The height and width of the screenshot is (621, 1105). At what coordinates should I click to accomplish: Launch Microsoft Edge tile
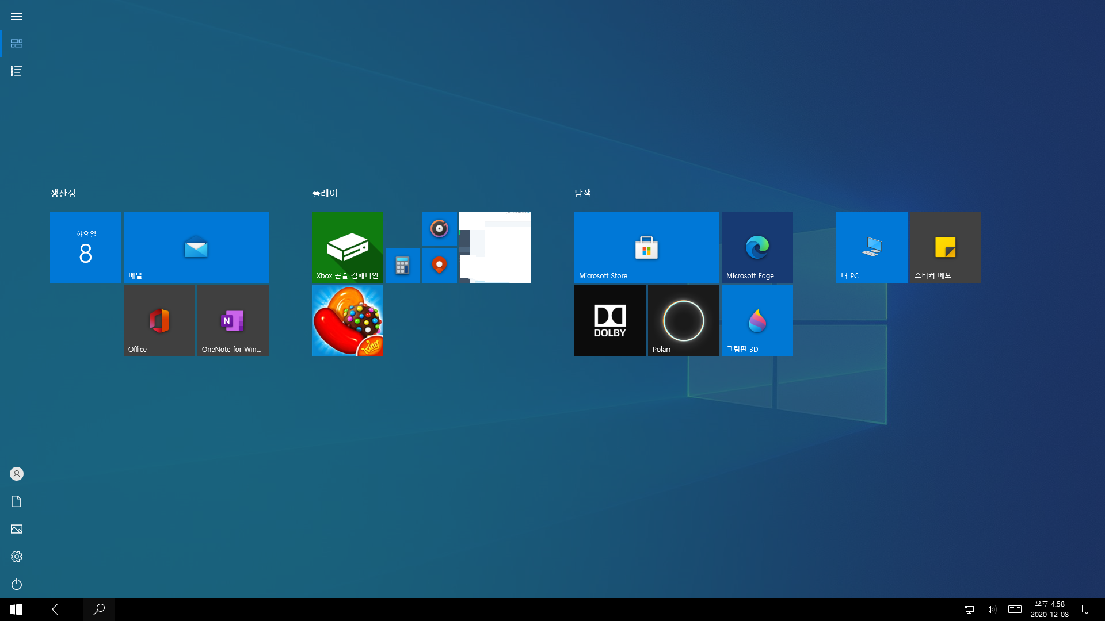(757, 247)
